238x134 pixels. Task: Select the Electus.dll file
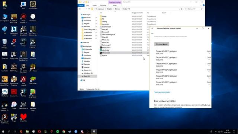[106, 32]
